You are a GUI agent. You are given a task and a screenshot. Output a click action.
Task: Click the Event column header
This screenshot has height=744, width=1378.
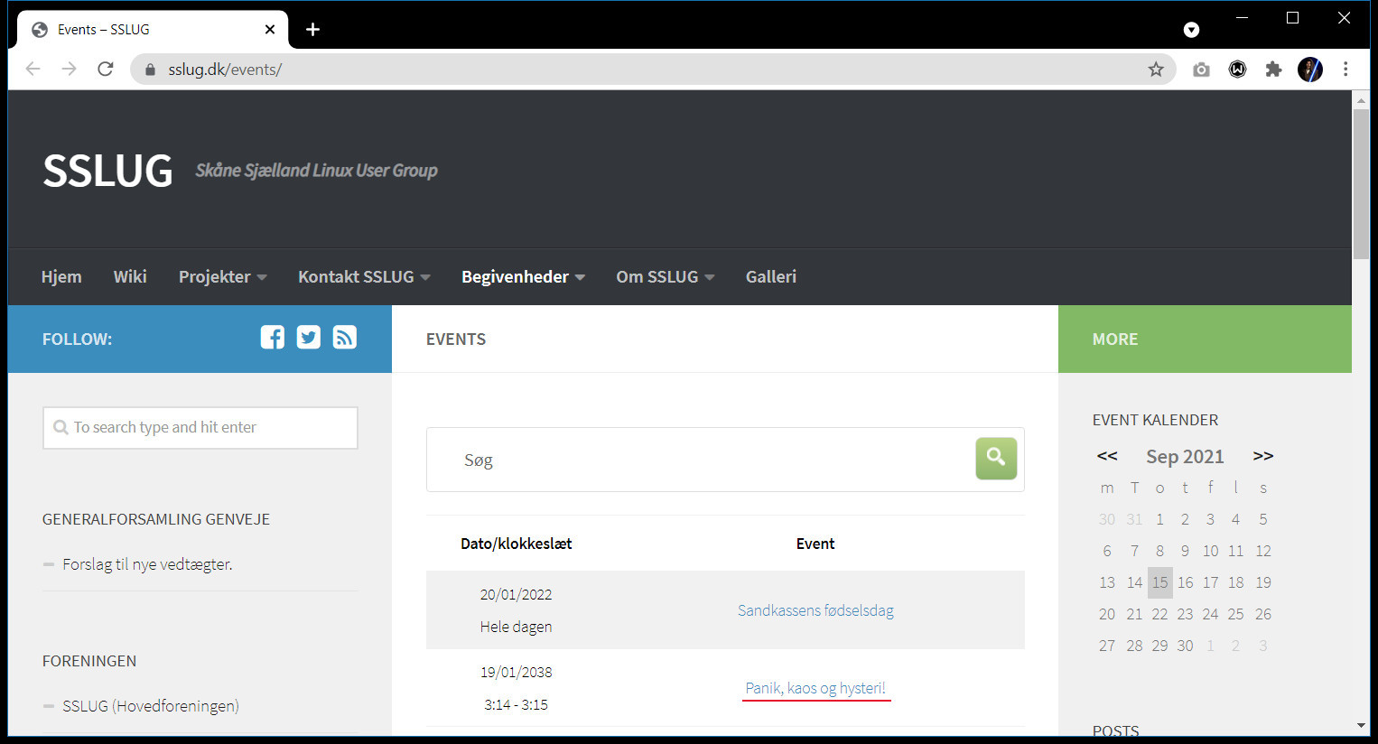[815, 544]
